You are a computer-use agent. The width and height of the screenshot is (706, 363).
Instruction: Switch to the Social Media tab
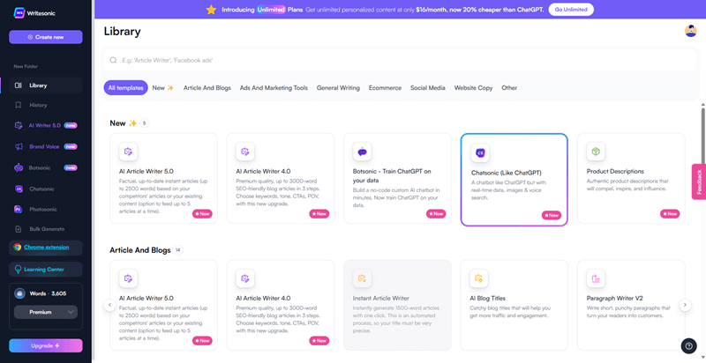tap(428, 88)
